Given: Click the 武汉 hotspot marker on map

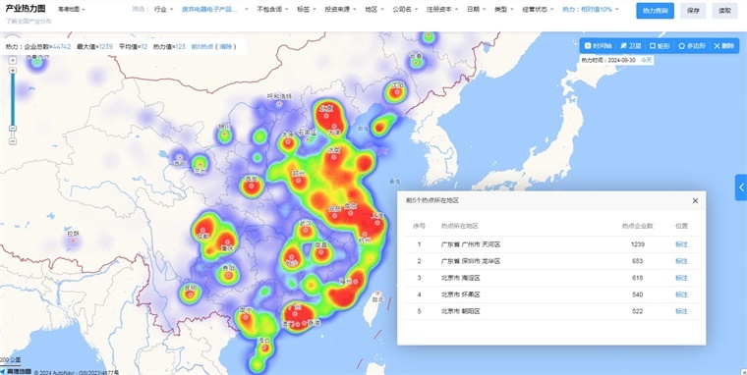Looking at the screenshot, I should pyautogui.click(x=306, y=232).
